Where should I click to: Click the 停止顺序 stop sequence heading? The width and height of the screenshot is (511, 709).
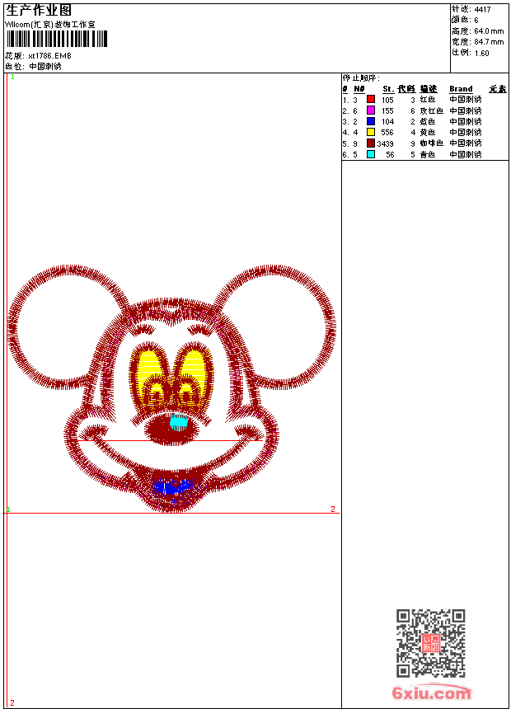[x=361, y=78]
